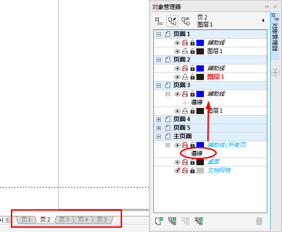Collapse 主页面 tree node

(x=159, y=137)
